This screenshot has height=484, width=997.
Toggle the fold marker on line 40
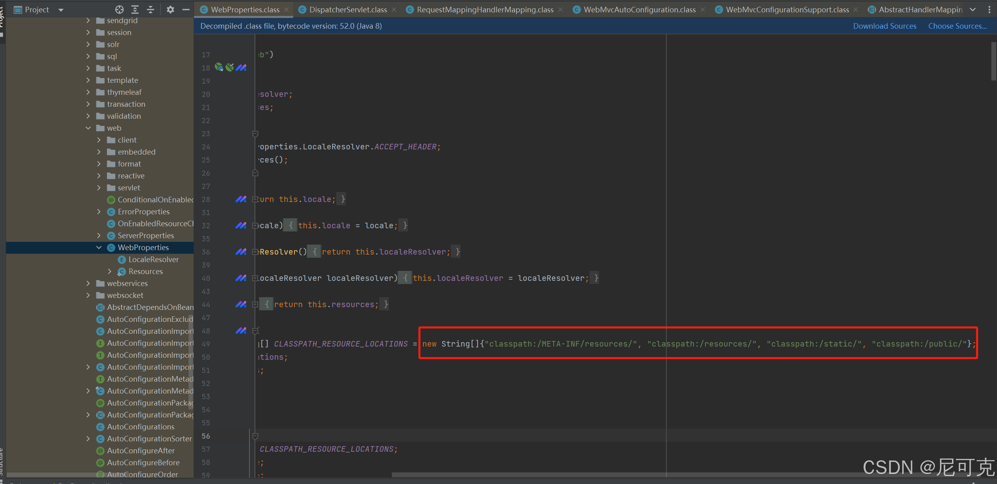tap(255, 278)
